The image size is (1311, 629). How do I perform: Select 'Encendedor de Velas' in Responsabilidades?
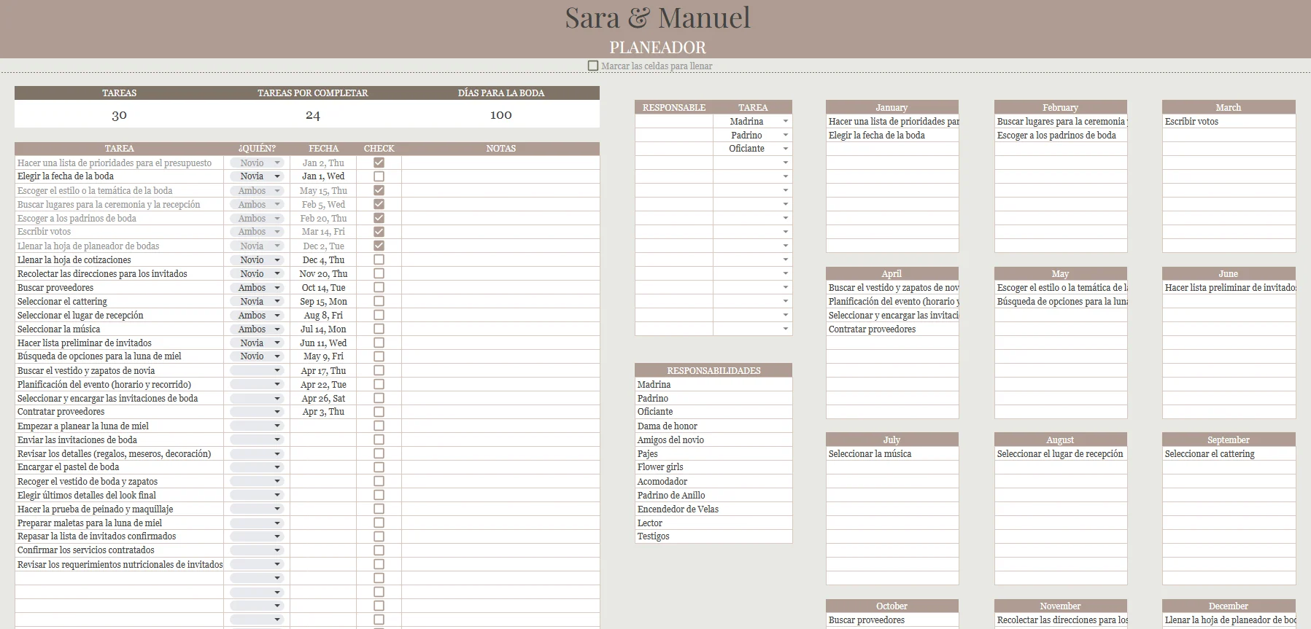tap(713, 509)
